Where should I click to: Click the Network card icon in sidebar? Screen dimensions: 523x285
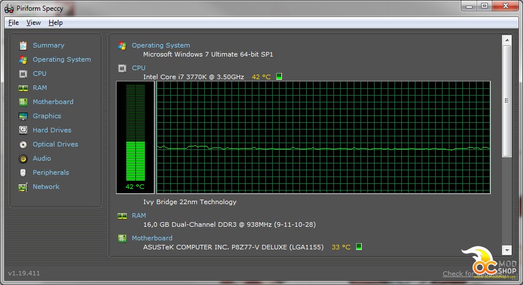coord(23,187)
